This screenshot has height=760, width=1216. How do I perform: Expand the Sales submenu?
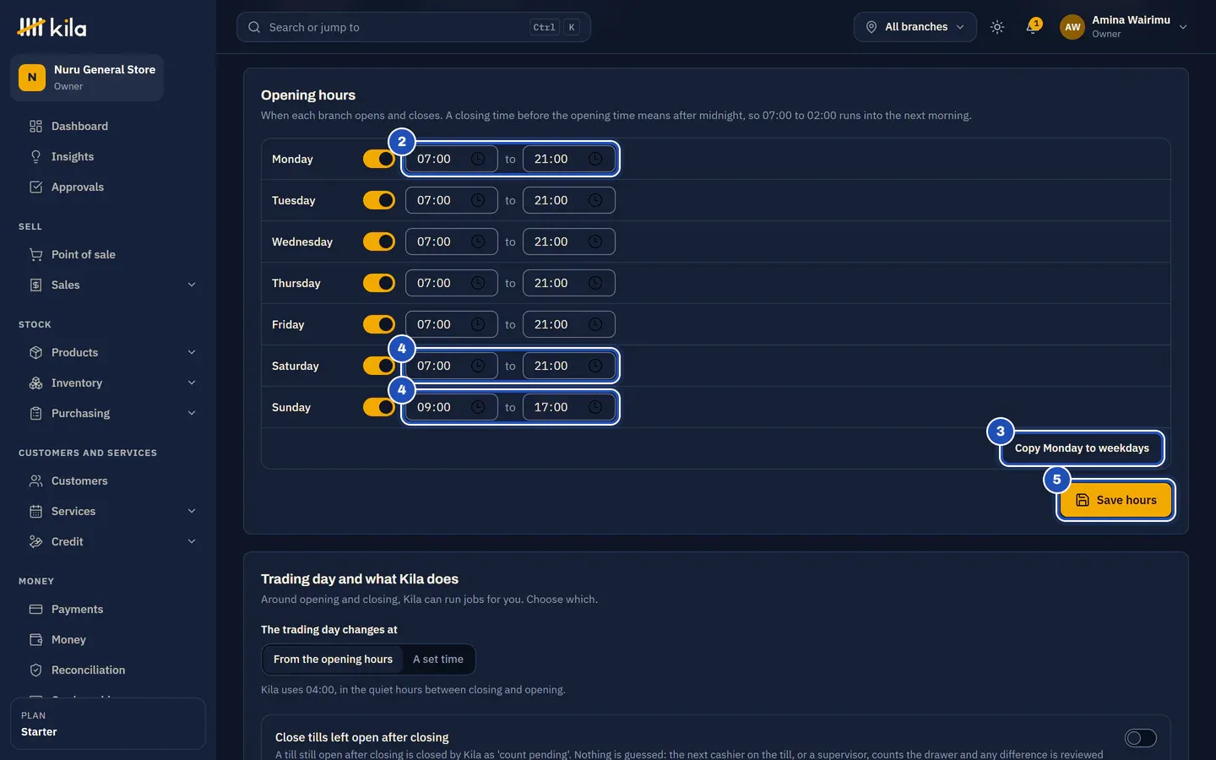192,285
